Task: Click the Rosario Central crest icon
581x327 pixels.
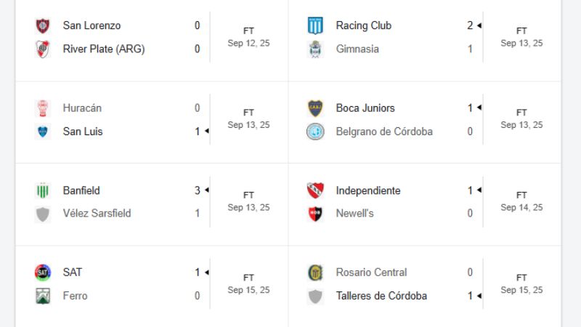Action: pyautogui.click(x=315, y=272)
